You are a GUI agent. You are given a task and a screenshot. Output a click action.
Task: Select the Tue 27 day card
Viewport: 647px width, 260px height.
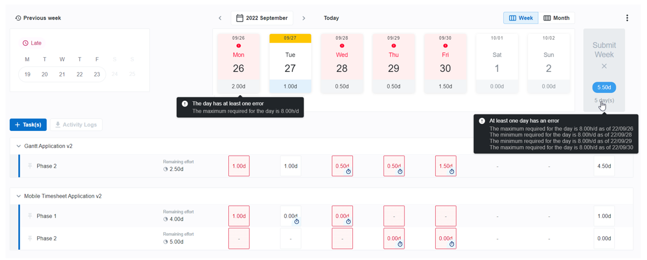(x=290, y=62)
